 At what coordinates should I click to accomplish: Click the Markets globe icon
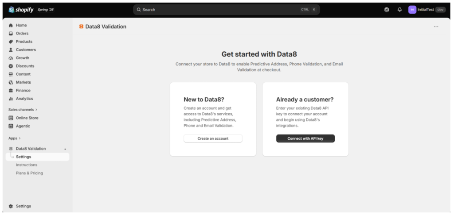point(11,82)
